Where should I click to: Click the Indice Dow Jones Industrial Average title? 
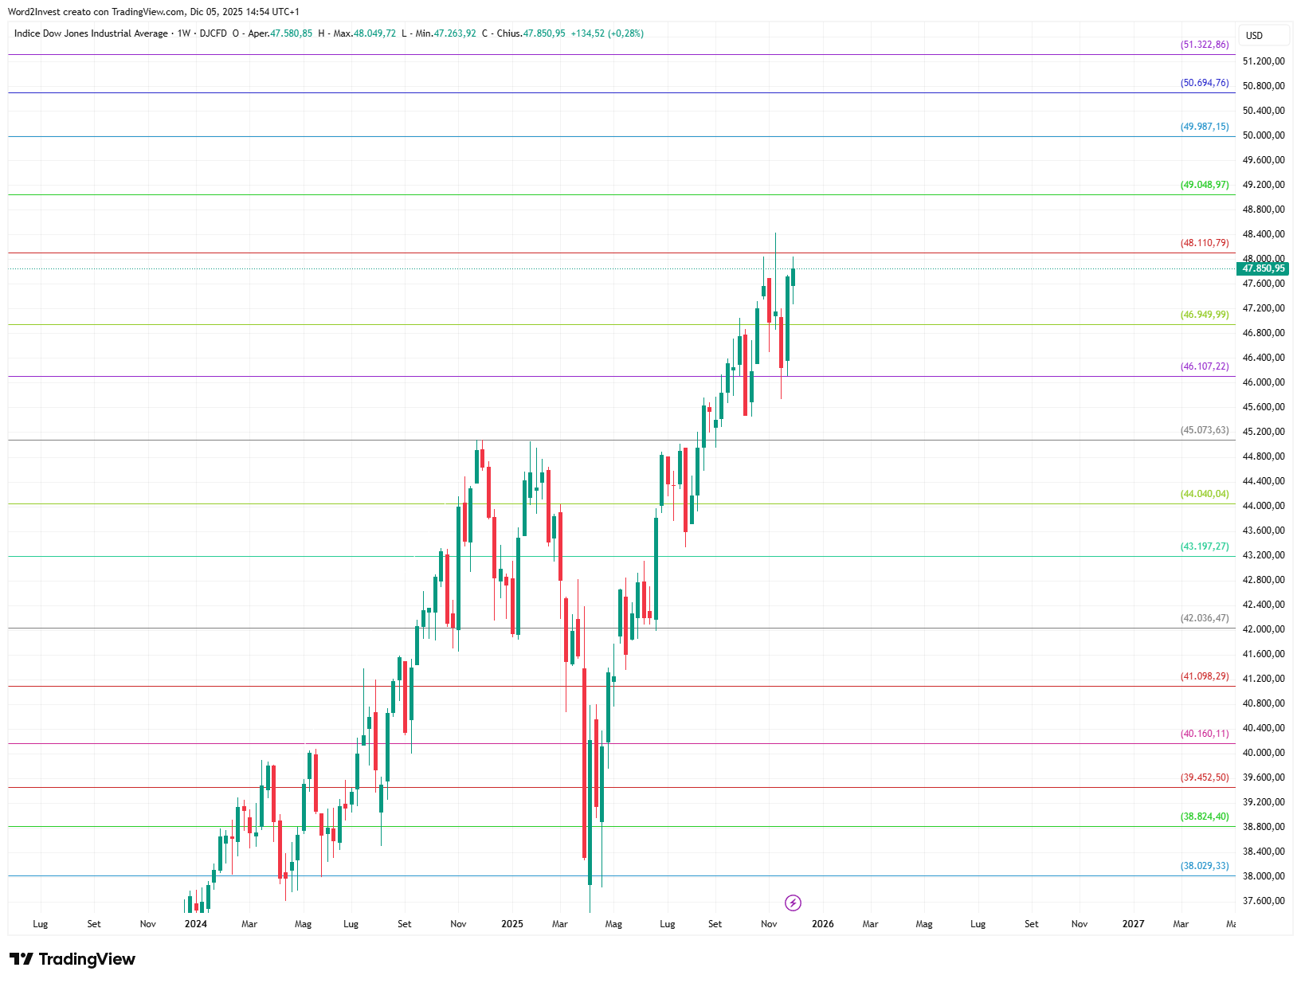[x=91, y=33]
